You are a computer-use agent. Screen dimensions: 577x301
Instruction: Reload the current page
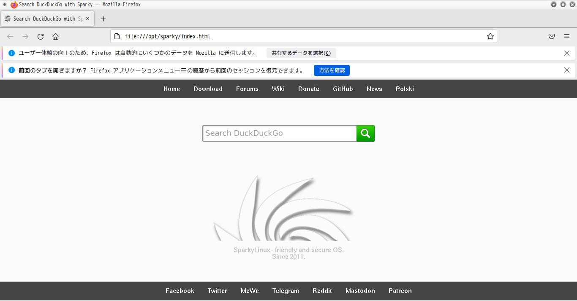[41, 36]
